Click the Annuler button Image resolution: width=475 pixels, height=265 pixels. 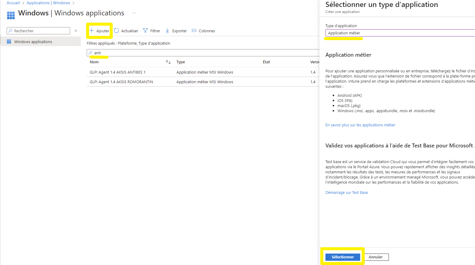[376, 257]
